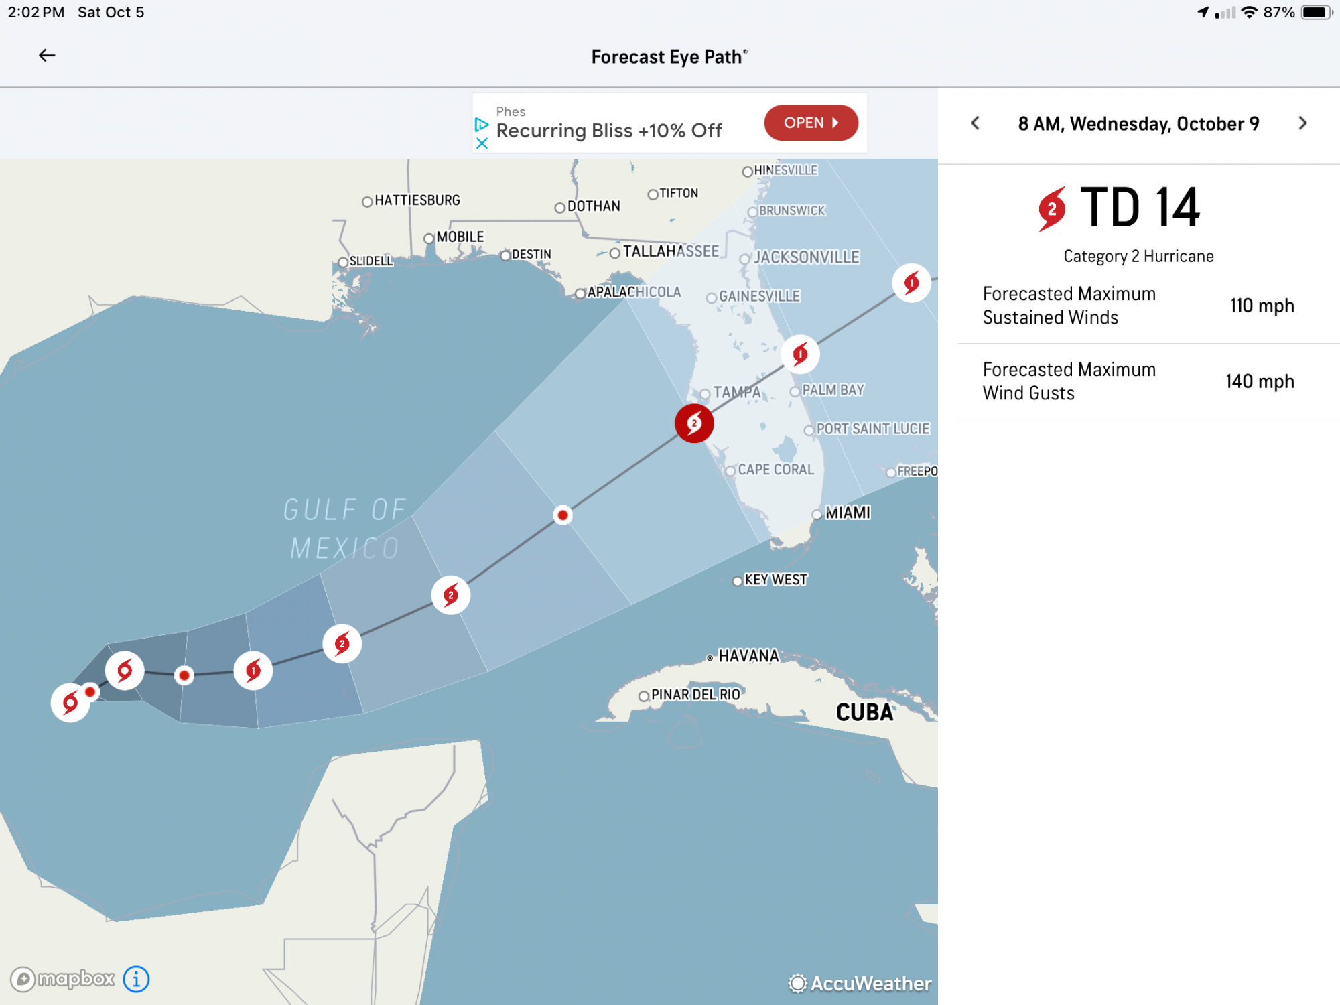Go to previous forecast time

[976, 123]
